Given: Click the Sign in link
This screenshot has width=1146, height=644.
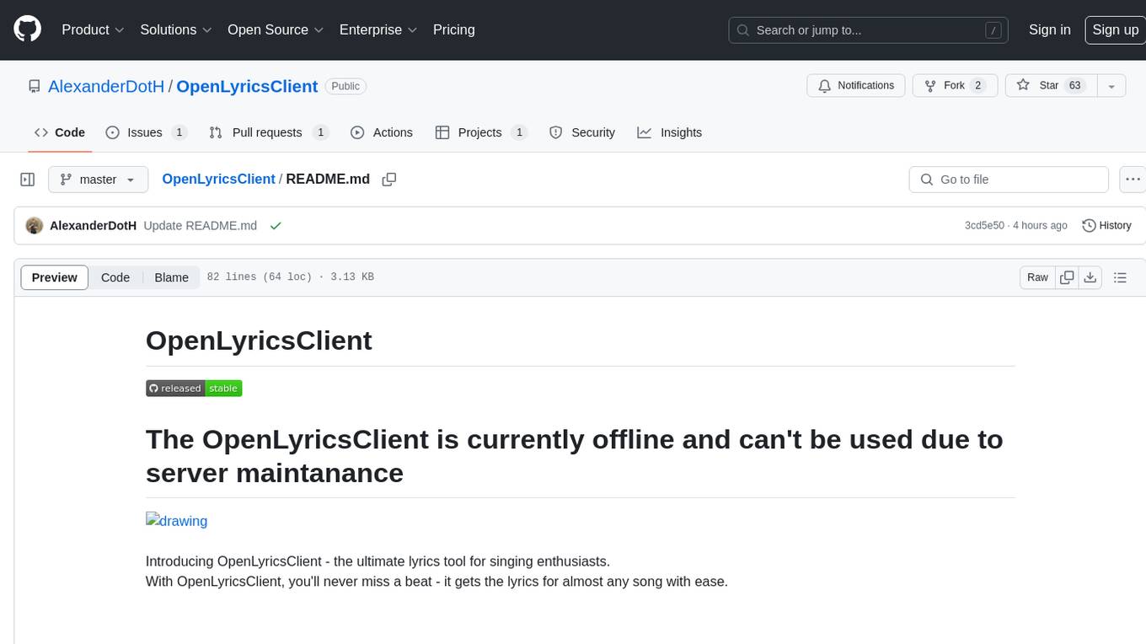Looking at the screenshot, I should 1050,30.
